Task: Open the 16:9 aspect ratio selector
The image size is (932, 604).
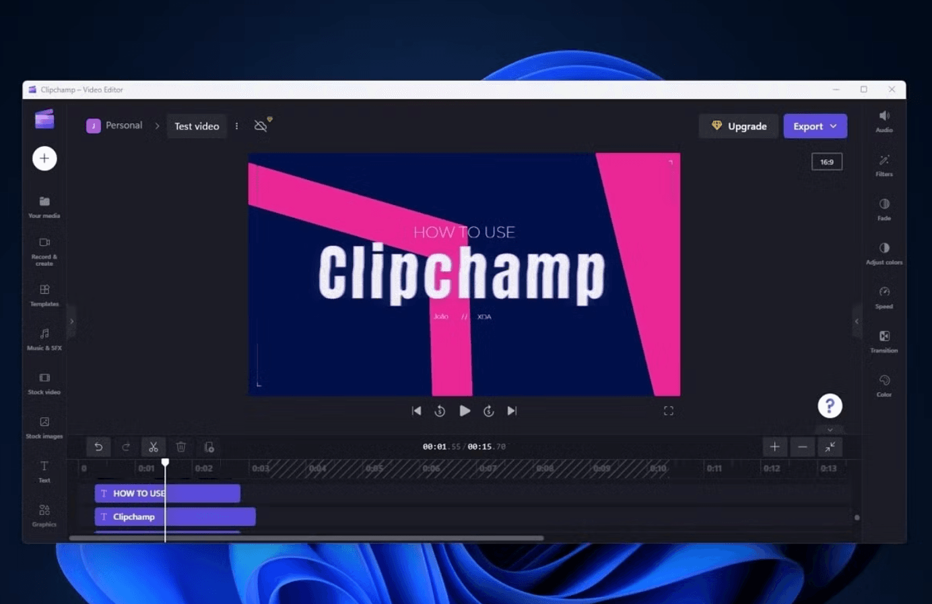Action: coord(827,162)
